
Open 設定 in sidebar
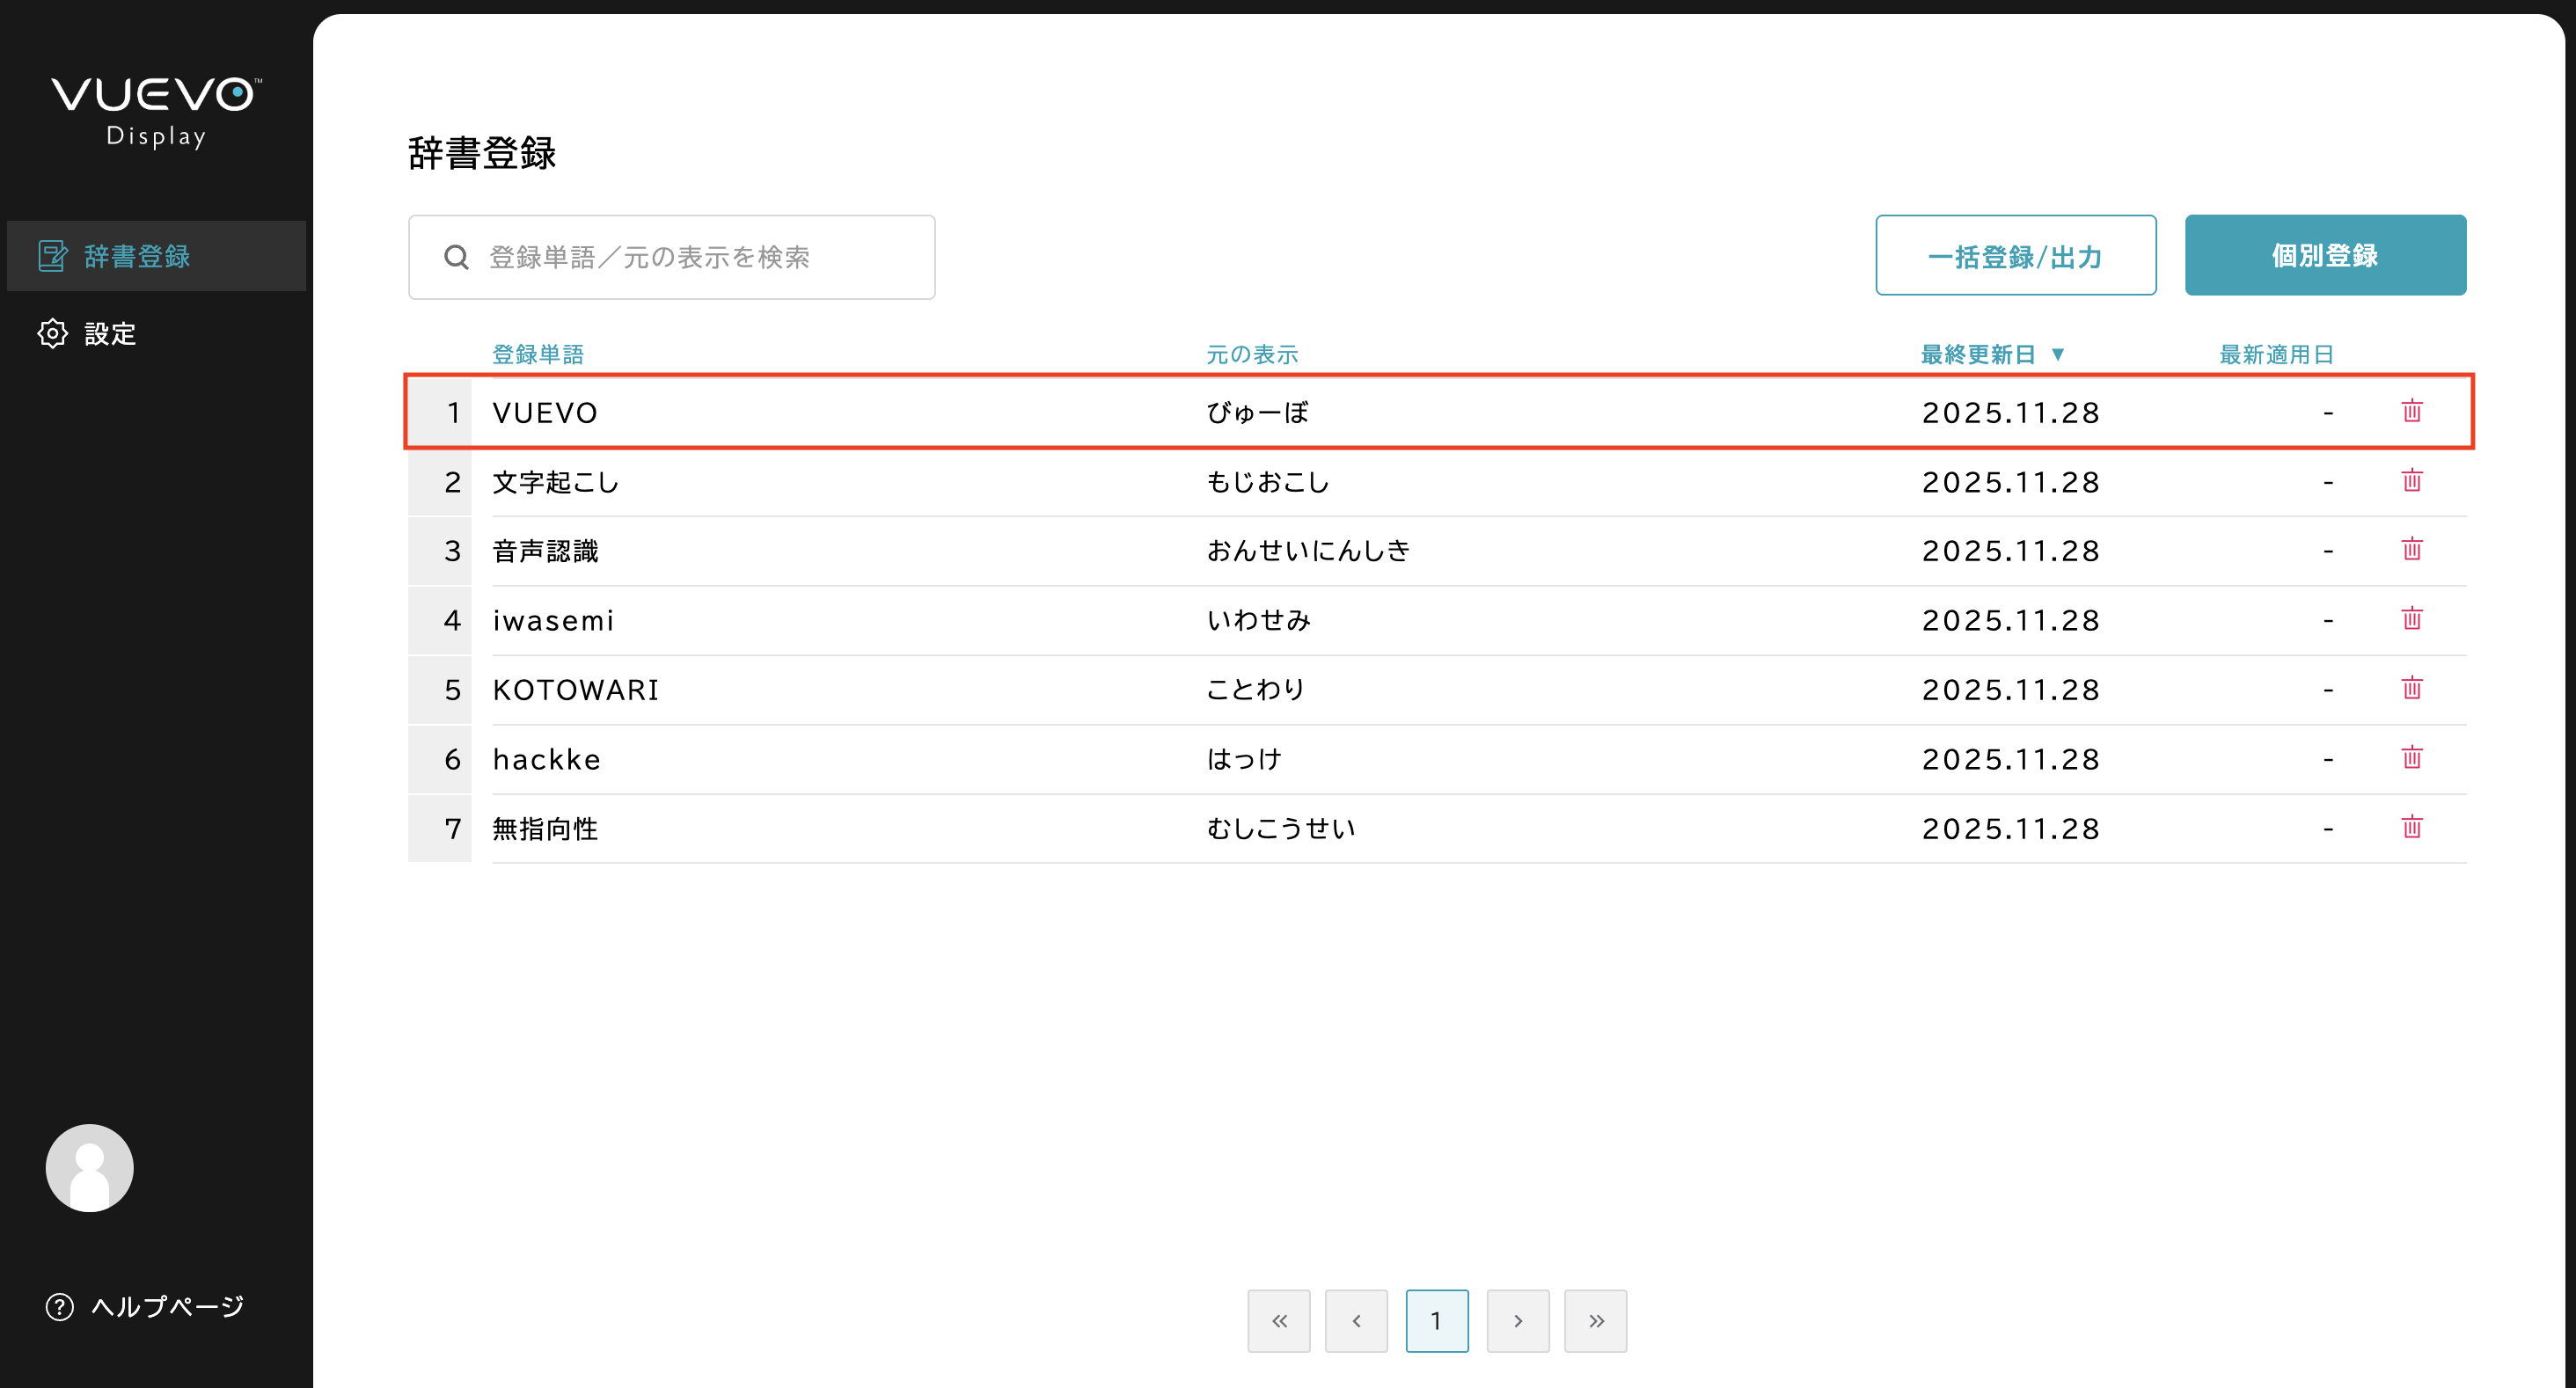click(x=109, y=334)
